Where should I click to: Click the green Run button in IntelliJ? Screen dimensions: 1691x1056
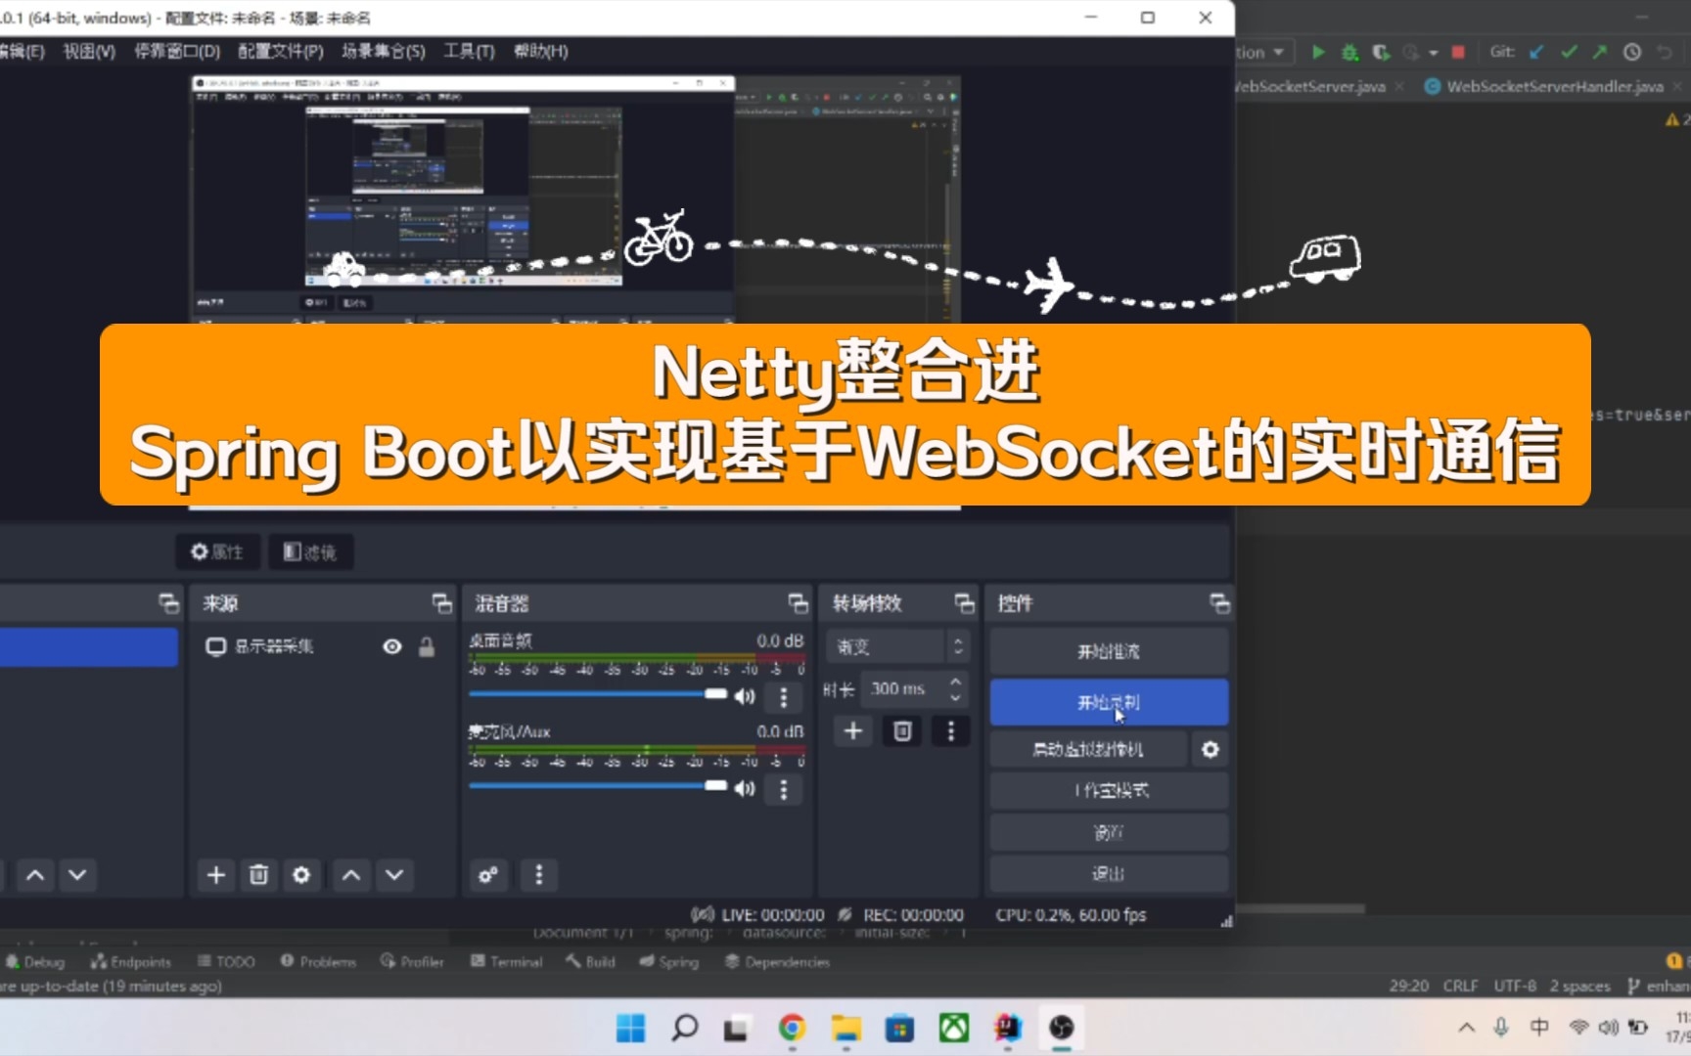pyautogui.click(x=1318, y=52)
